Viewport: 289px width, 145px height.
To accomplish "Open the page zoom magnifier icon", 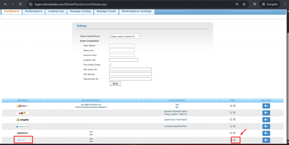I will pos(237,4).
